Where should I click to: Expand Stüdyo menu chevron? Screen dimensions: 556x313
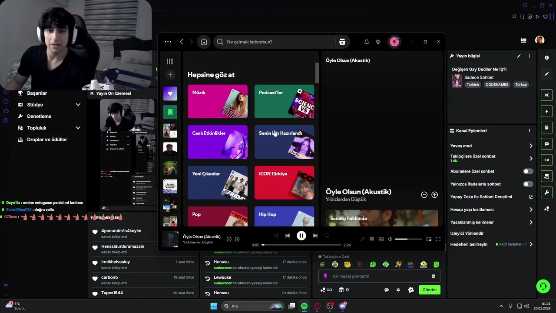(x=78, y=105)
